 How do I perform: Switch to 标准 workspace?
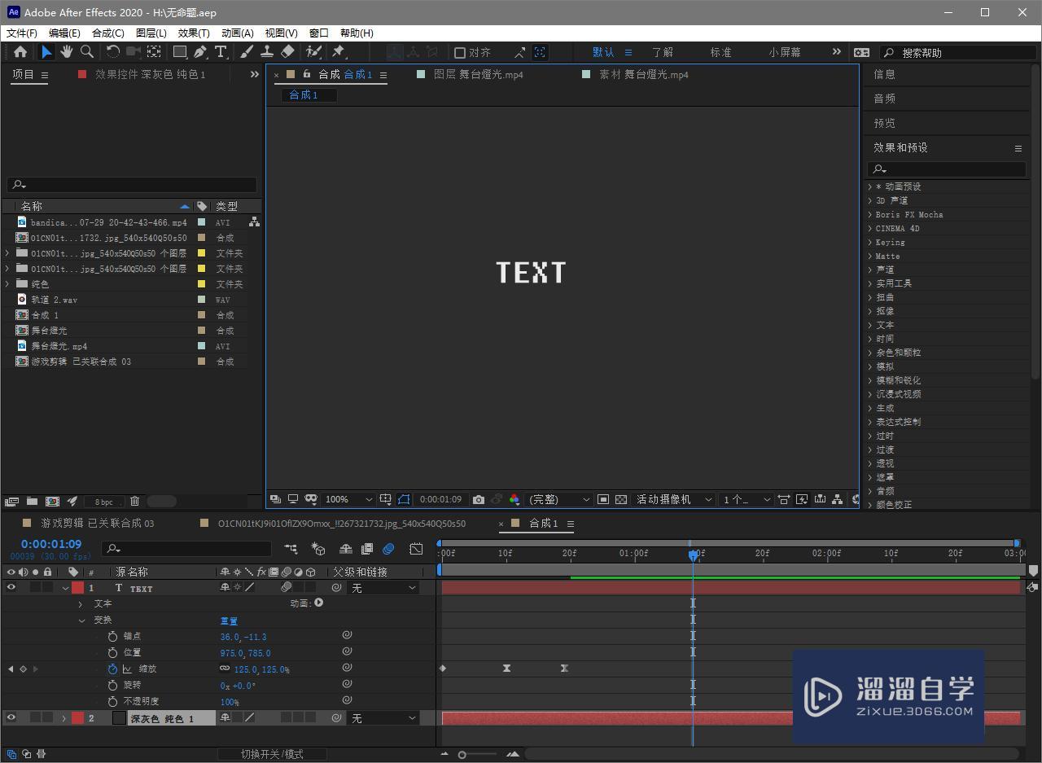(x=720, y=52)
